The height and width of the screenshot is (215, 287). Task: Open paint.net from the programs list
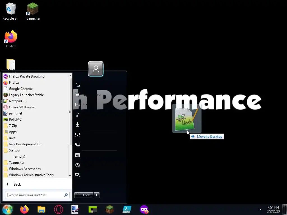[x=36, y=113]
